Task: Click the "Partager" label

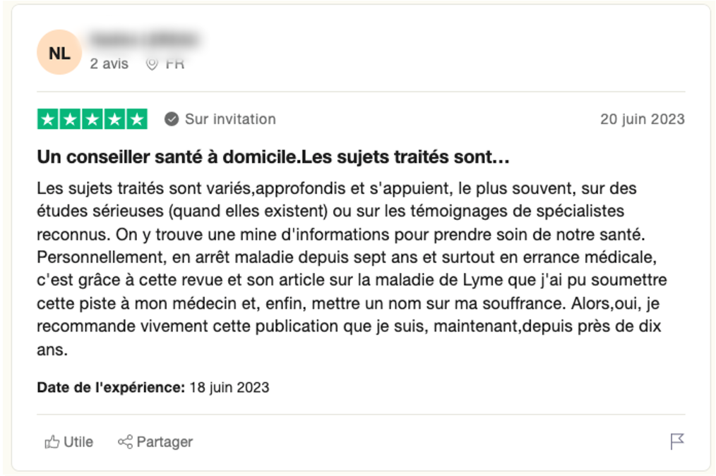Action: point(165,442)
